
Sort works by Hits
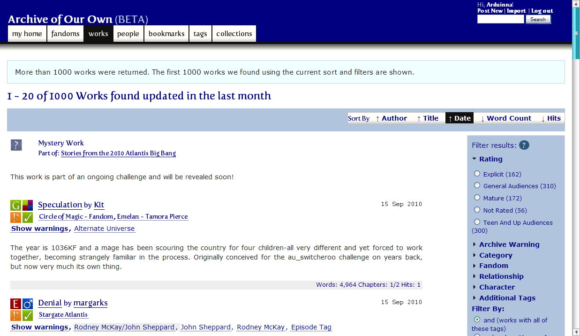tap(551, 118)
